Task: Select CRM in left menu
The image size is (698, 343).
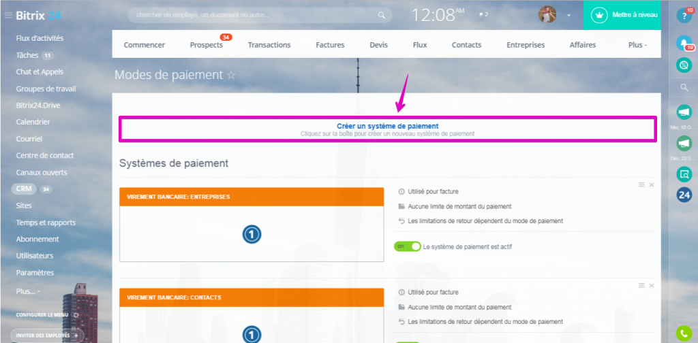Action: pyautogui.click(x=24, y=189)
